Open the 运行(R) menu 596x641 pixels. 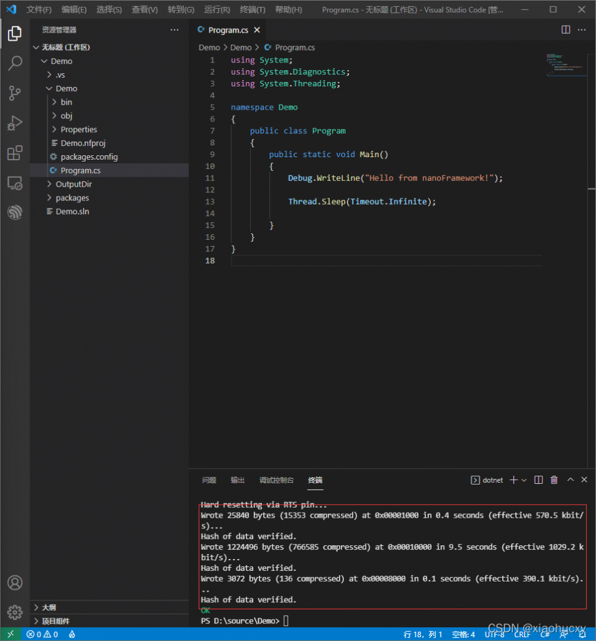(217, 9)
